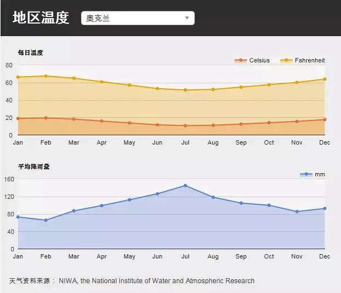Select the Fahrenheit data point for Jul
This screenshot has width=341, height=293.
[186, 90]
